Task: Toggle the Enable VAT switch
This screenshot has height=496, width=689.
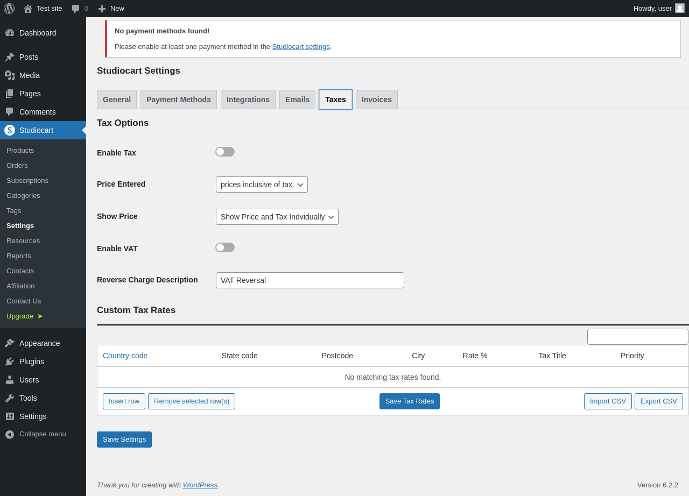Action: (x=225, y=247)
